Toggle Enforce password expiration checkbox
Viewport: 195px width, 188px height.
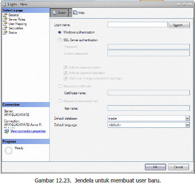66,73
